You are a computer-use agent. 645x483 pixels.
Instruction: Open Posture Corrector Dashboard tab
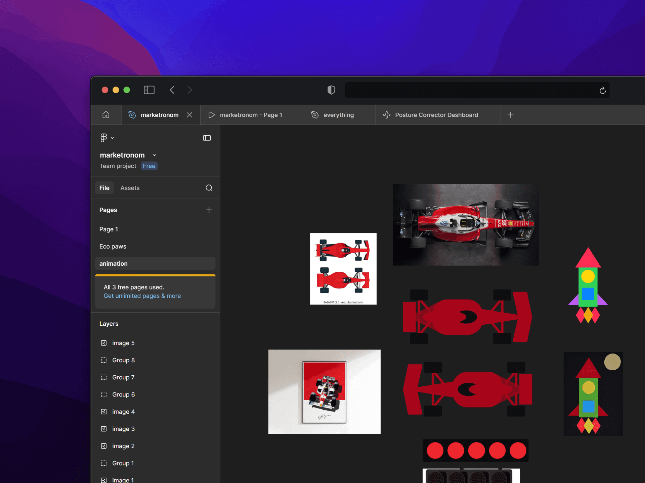[x=438, y=115]
